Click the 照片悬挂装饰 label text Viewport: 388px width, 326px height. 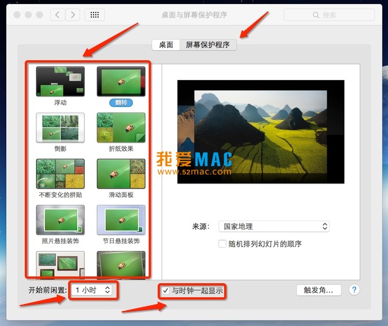tap(60, 241)
